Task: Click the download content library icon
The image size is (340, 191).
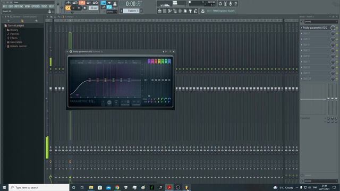Action: pyautogui.click(x=203, y=11)
